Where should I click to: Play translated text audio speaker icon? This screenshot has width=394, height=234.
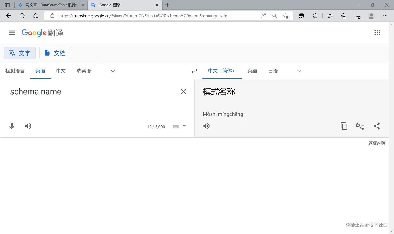click(206, 126)
